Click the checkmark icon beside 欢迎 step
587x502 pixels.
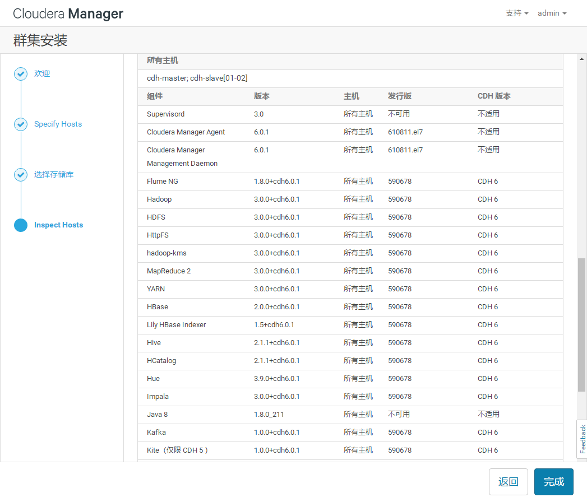[x=21, y=73]
